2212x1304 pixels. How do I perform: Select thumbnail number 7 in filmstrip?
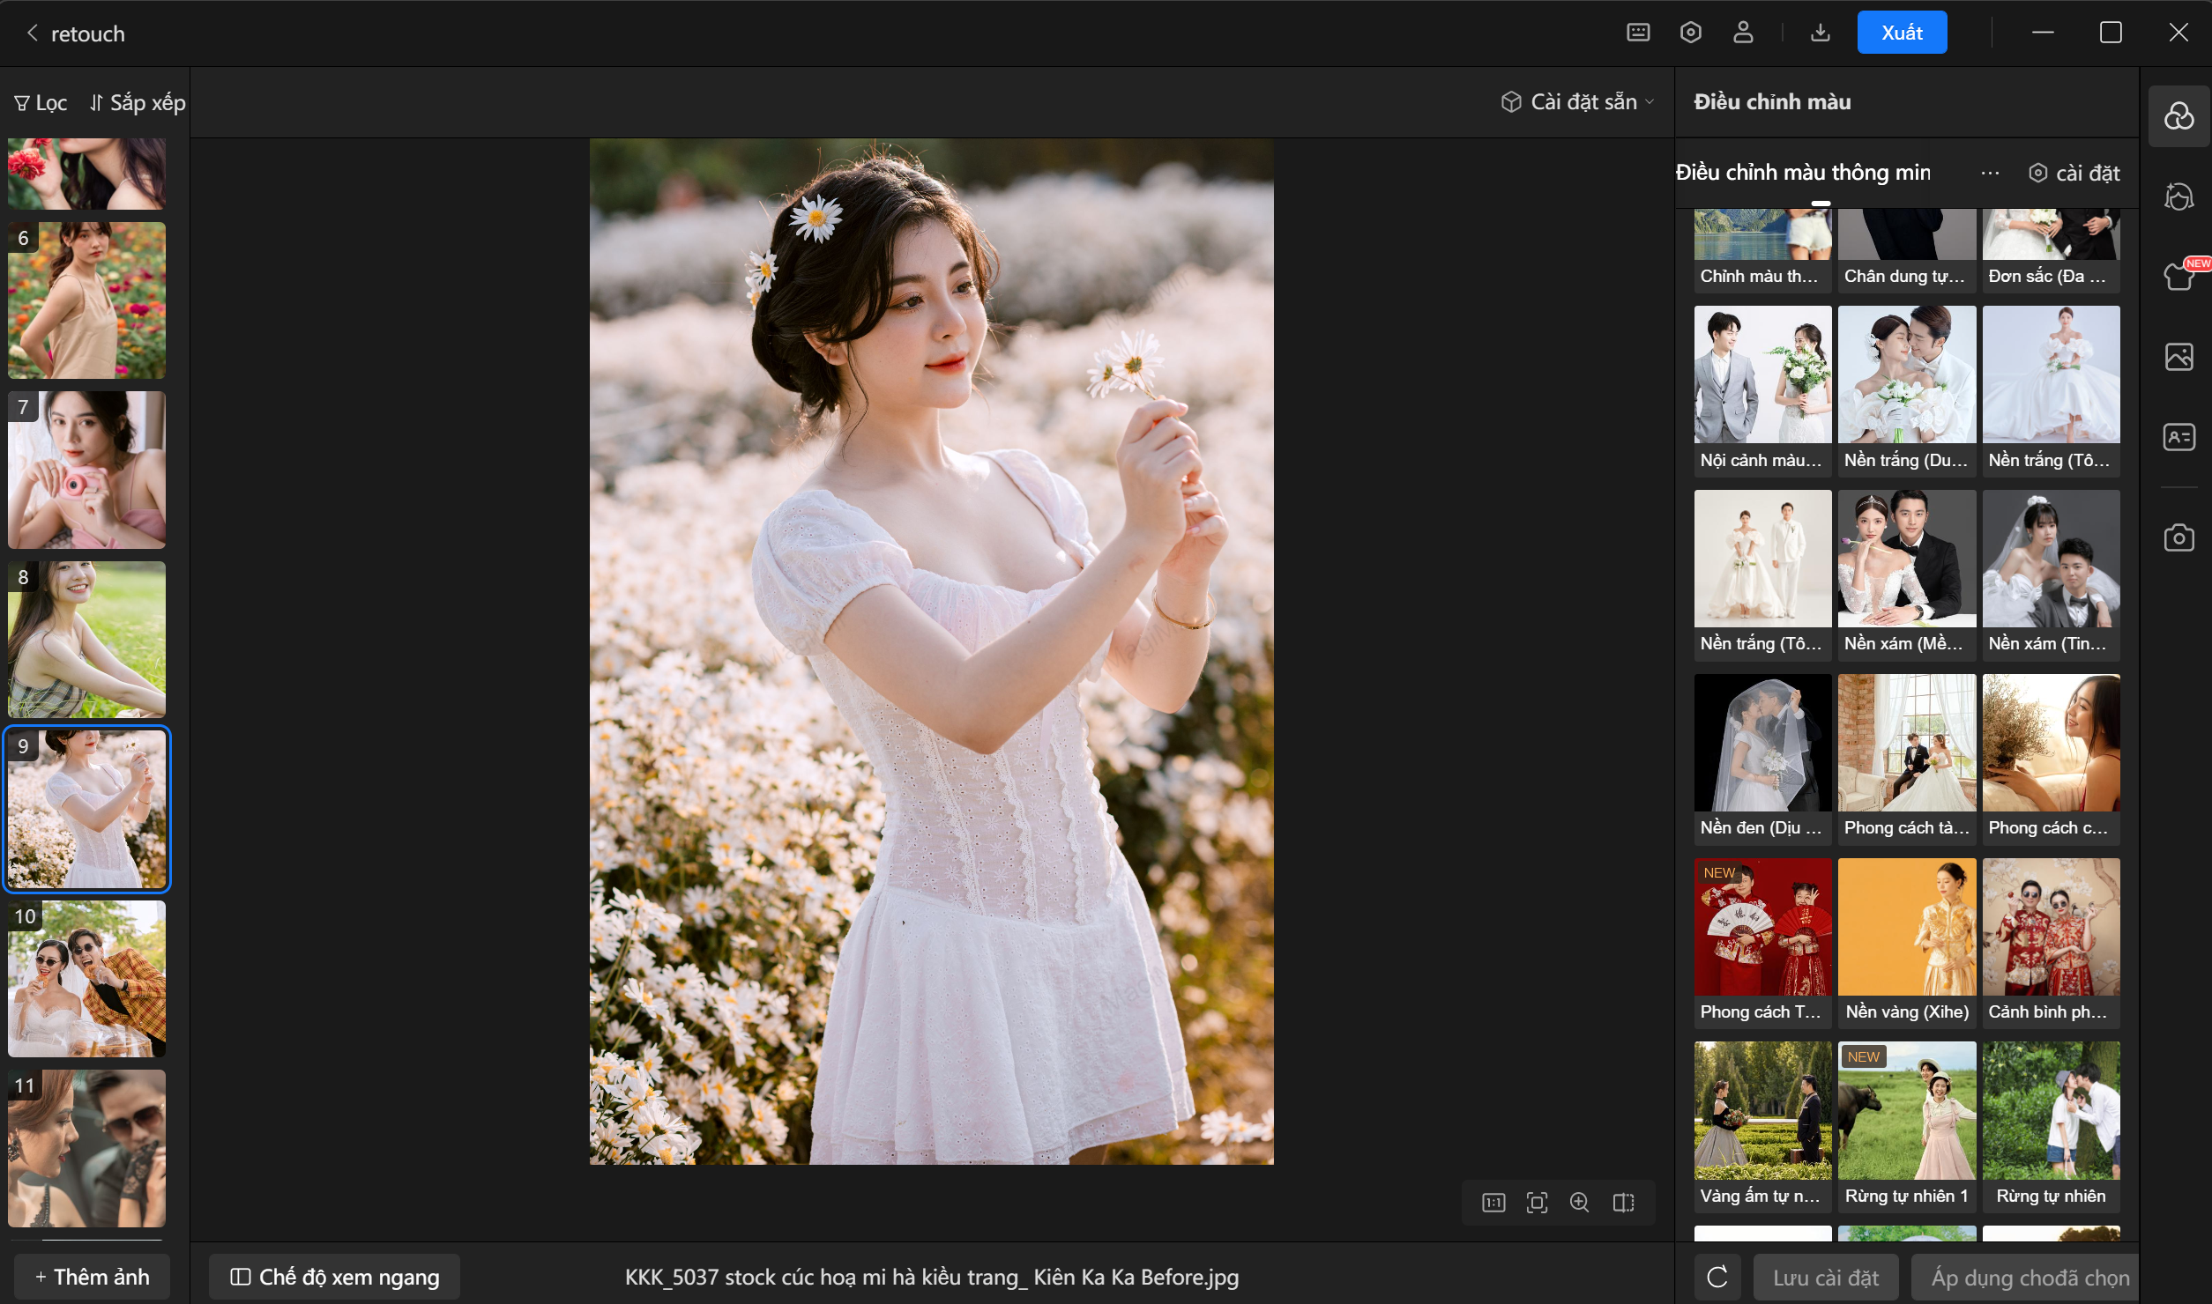click(86, 470)
